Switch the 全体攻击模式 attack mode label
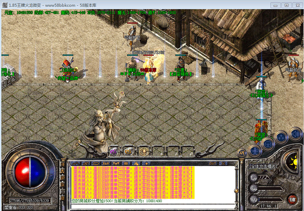 [x=263, y=167]
